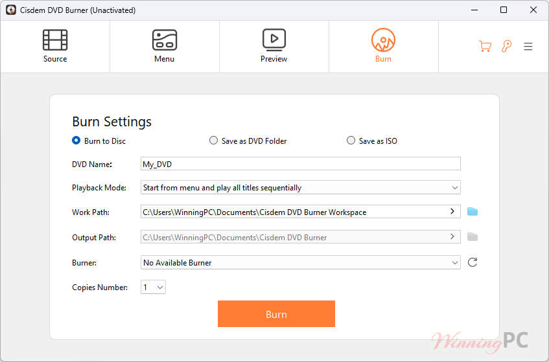
Task: Open the Burner dropdown
Action: (300, 262)
